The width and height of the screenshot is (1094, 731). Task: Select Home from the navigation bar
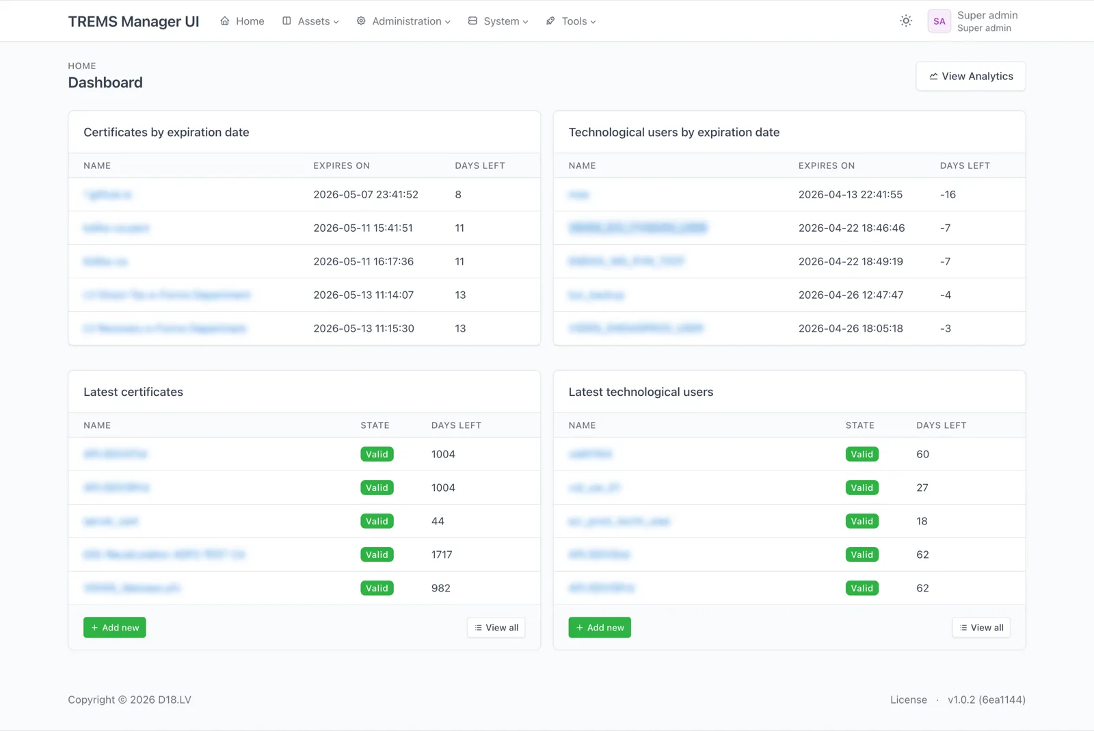click(x=241, y=21)
